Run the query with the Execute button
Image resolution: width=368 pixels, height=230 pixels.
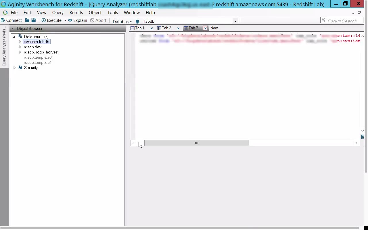(51, 20)
